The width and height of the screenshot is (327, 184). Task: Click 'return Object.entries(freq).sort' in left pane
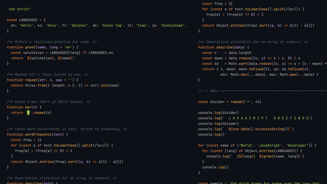[67, 162]
